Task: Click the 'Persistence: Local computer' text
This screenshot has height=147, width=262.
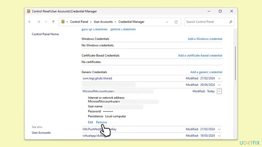Action: tap(107, 116)
